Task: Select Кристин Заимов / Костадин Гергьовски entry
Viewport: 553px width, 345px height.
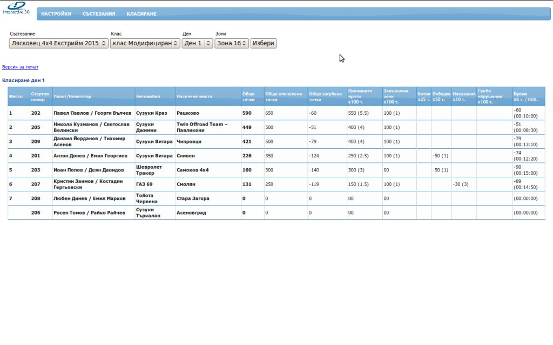Action: (x=88, y=184)
